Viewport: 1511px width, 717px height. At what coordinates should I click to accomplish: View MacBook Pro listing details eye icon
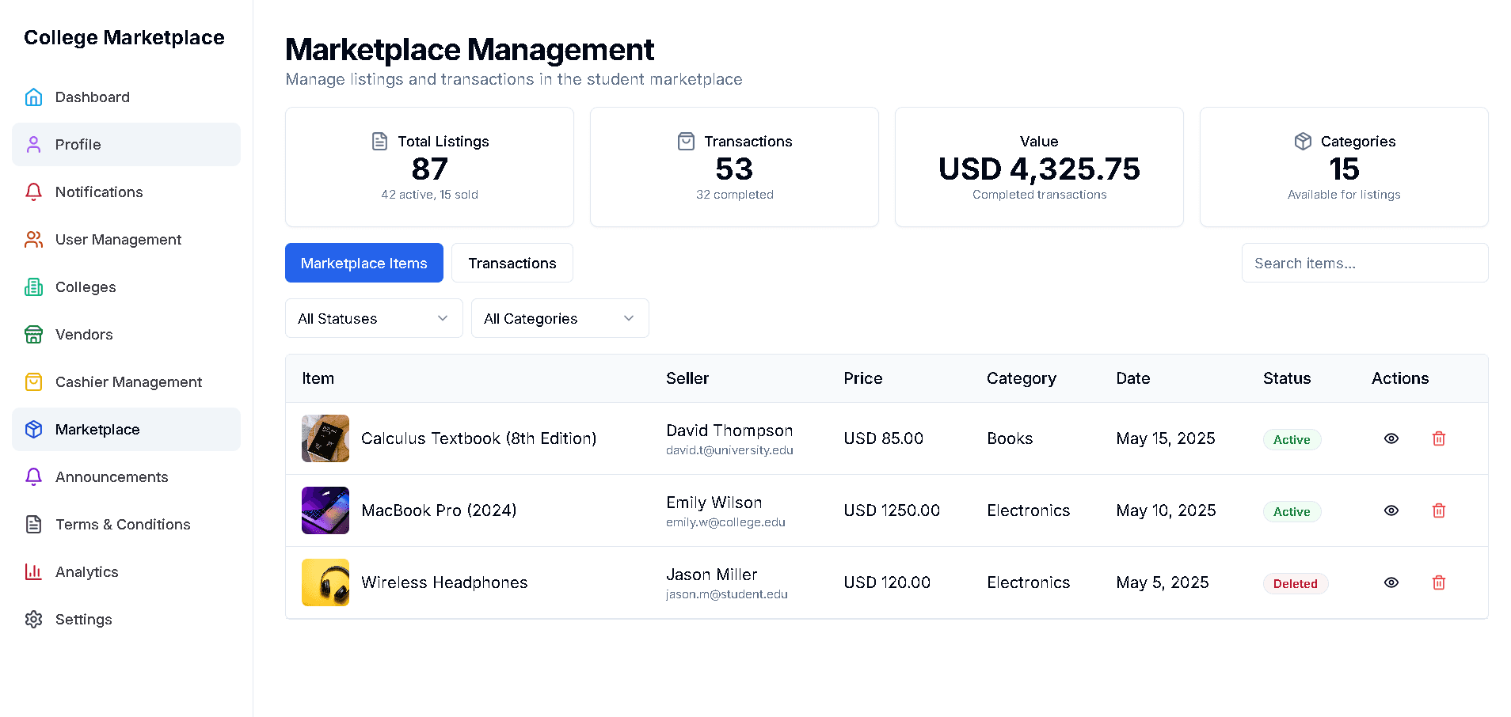coord(1391,510)
